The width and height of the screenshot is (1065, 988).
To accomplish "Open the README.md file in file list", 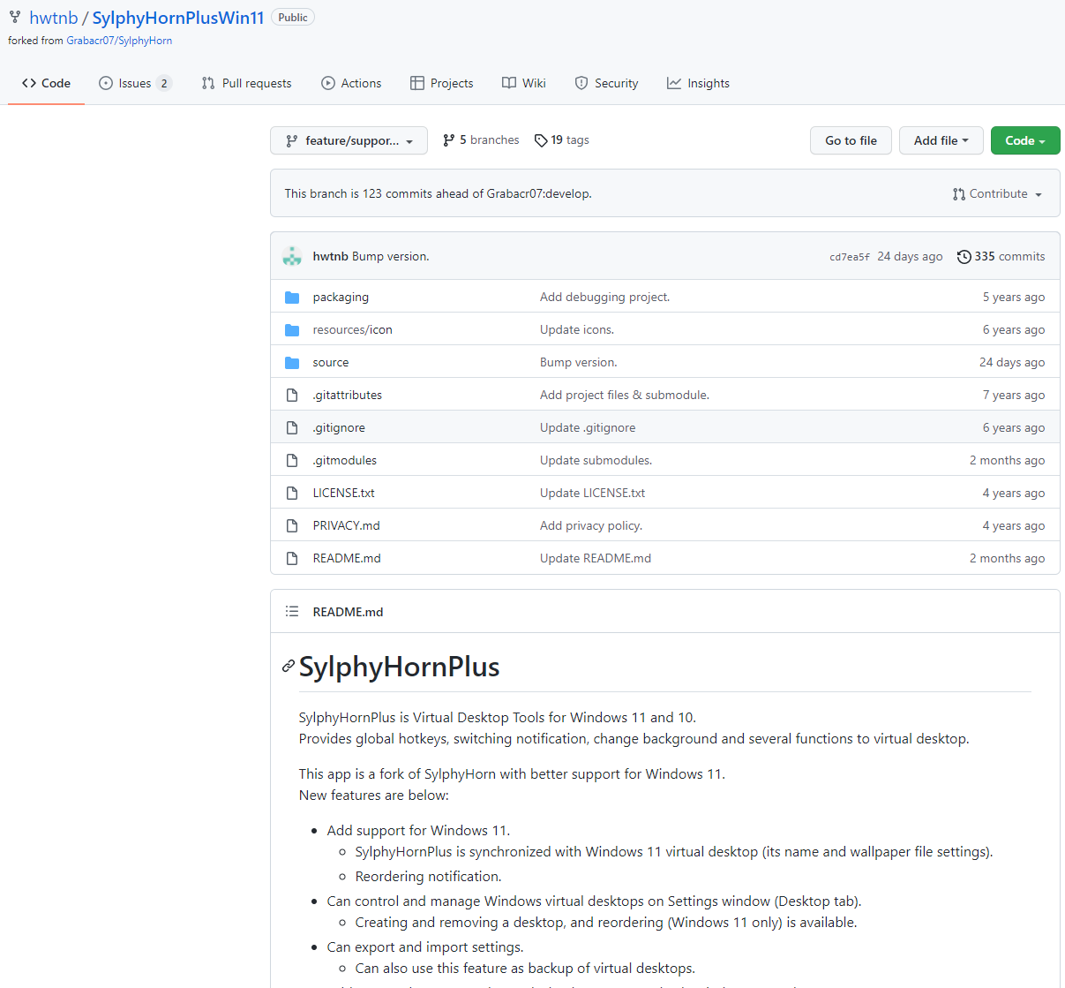I will (x=347, y=558).
